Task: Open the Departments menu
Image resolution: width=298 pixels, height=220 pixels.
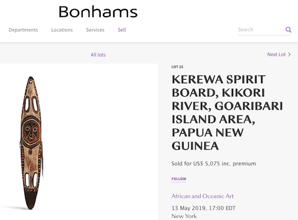Action: coord(23,30)
